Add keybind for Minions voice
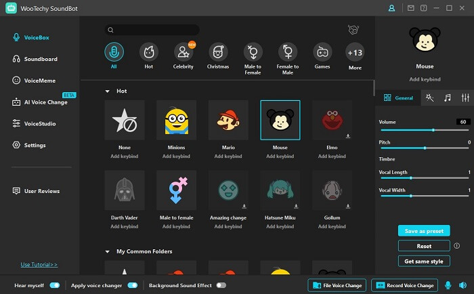This screenshot has width=474, height=294. coord(176,156)
